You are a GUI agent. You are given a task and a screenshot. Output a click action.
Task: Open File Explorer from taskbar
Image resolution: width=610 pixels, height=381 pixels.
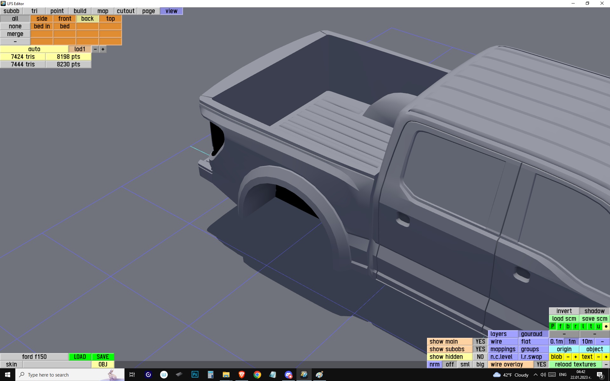(x=226, y=375)
